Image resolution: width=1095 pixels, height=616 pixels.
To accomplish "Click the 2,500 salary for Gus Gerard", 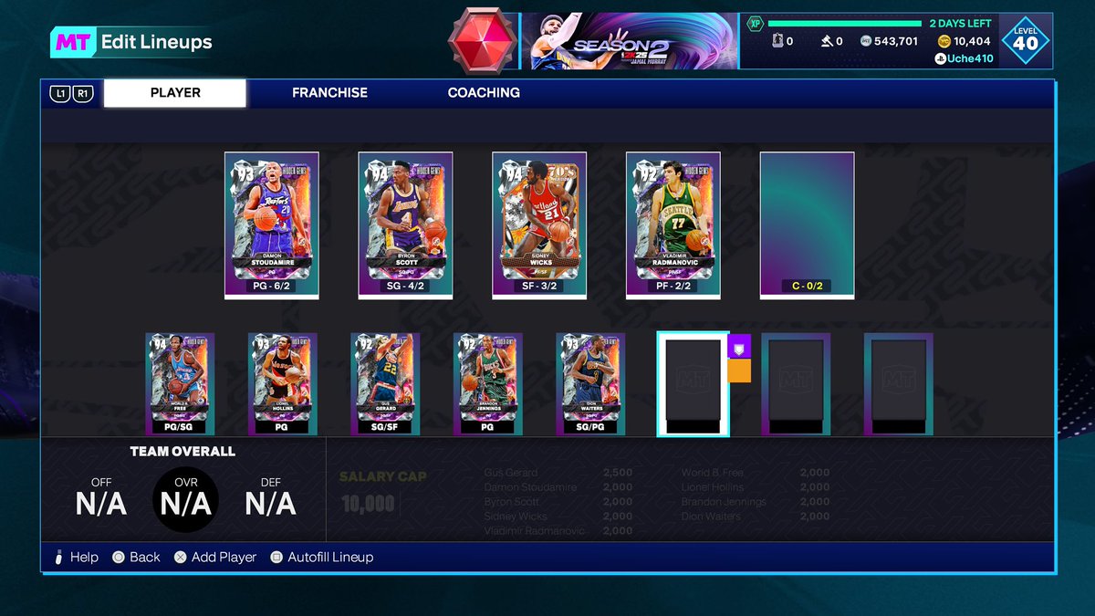I will [618, 473].
